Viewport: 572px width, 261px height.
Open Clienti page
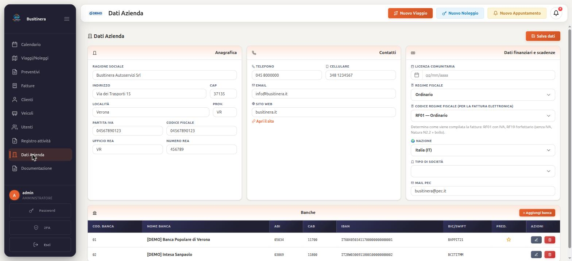point(40,100)
